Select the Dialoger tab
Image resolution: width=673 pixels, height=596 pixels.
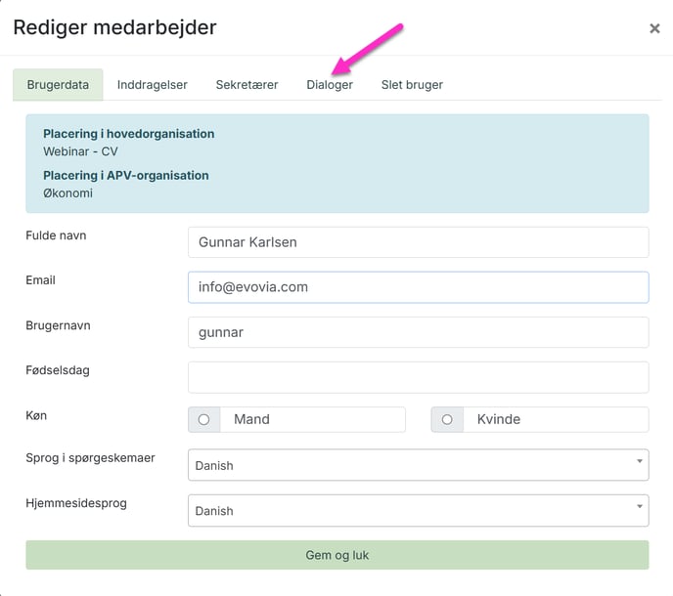pos(330,85)
